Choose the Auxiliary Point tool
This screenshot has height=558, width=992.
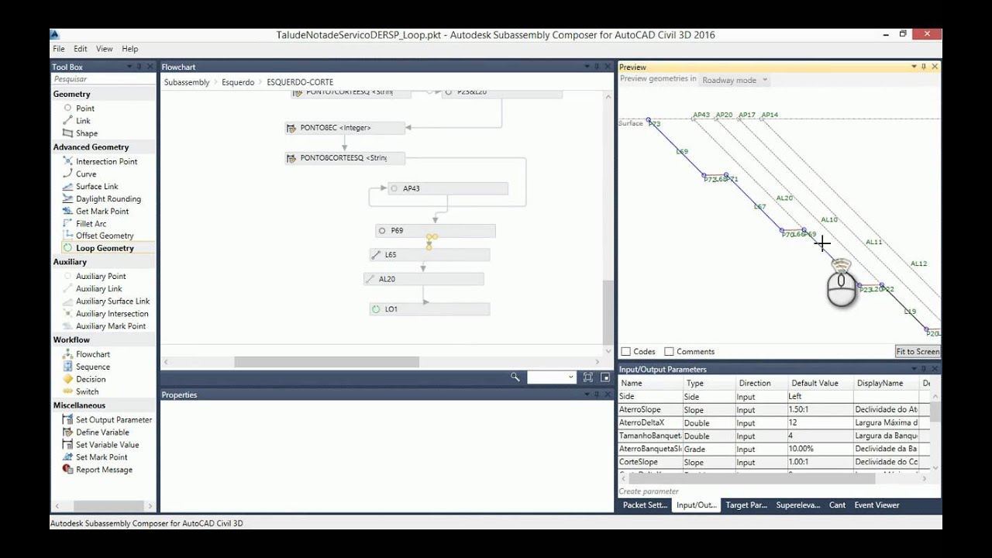pyautogui.click(x=101, y=276)
